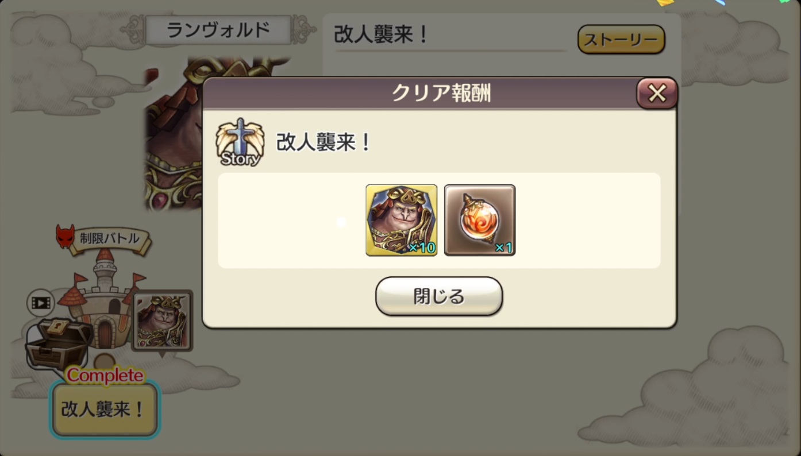
Task: Close the クリア報酬 dialog with the X
Action: tap(657, 94)
